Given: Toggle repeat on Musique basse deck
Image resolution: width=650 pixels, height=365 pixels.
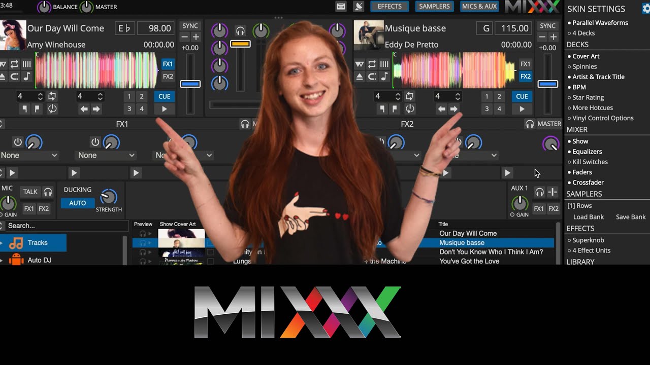Looking at the screenshot, I should click(x=372, y=64).
